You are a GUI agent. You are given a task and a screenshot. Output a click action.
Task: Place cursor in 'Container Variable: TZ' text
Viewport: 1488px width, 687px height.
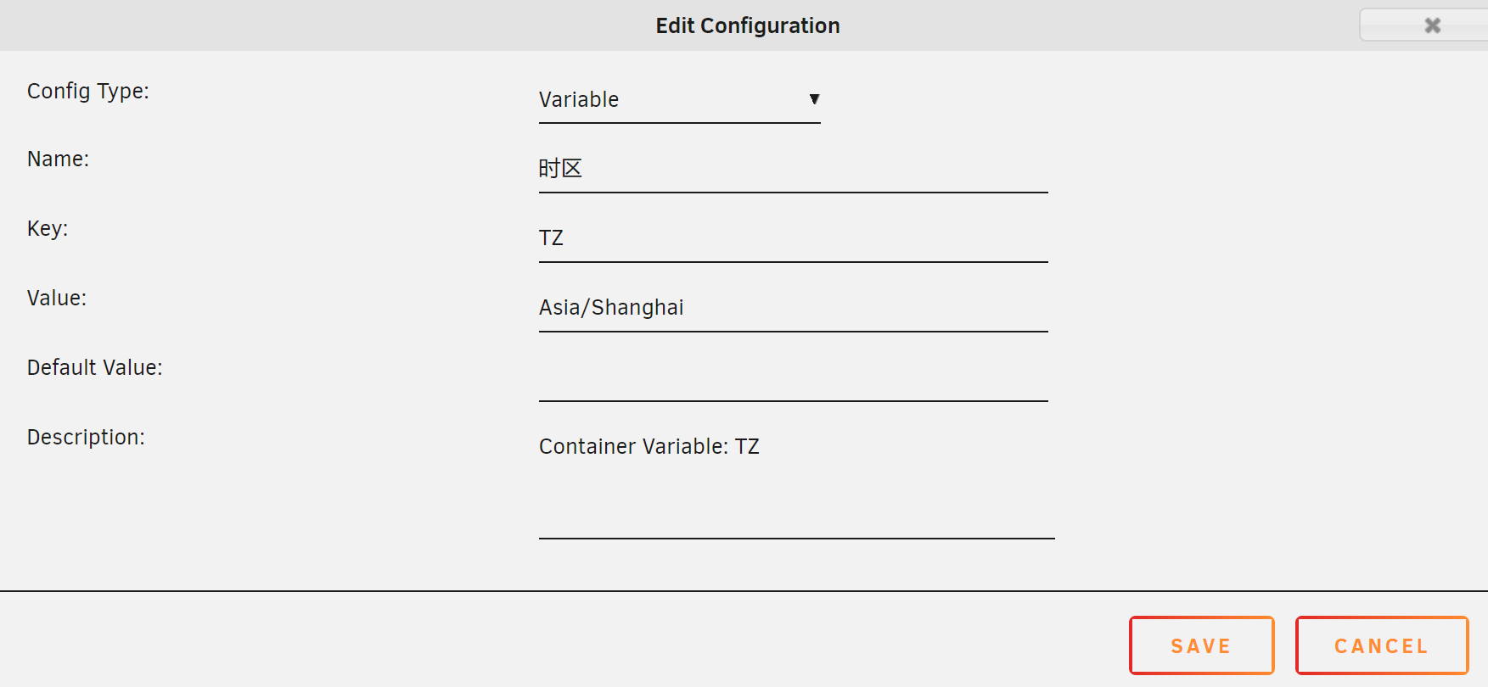pos(649,447)
